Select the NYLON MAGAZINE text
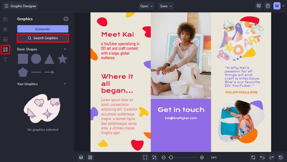Image resolution: width=287 pixels, height=162 pixels. [241, 92]
